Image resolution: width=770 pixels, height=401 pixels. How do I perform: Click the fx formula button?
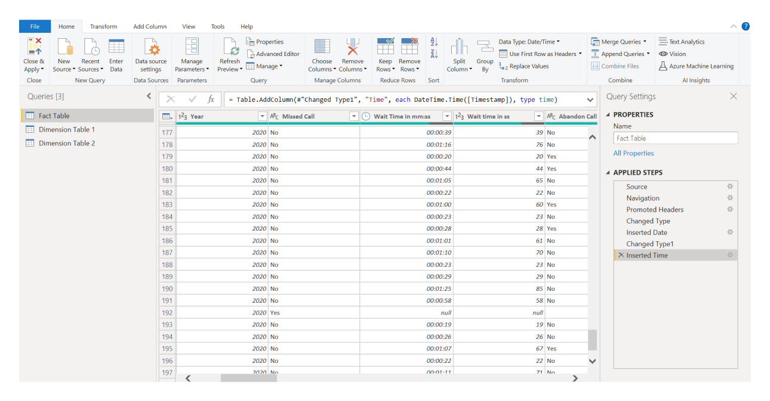(x=211, y=100)
